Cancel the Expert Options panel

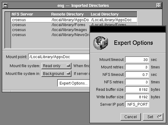(x=131, y=117)
